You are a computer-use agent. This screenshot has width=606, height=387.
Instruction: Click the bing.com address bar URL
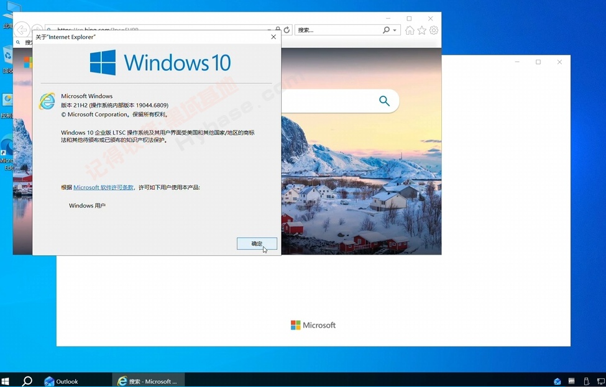pyautogui.click(x=98, y=29)
